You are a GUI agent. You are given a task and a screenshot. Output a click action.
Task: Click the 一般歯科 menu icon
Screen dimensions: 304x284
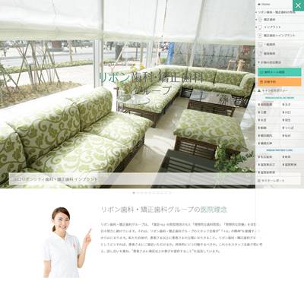[260, 45]
